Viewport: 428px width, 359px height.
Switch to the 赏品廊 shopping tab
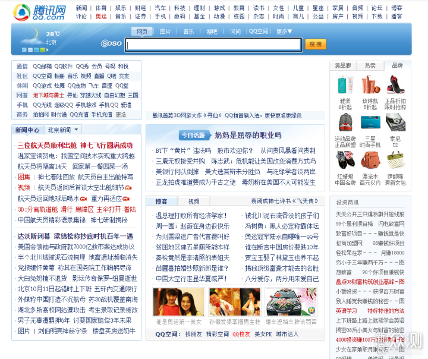point(343,66)
